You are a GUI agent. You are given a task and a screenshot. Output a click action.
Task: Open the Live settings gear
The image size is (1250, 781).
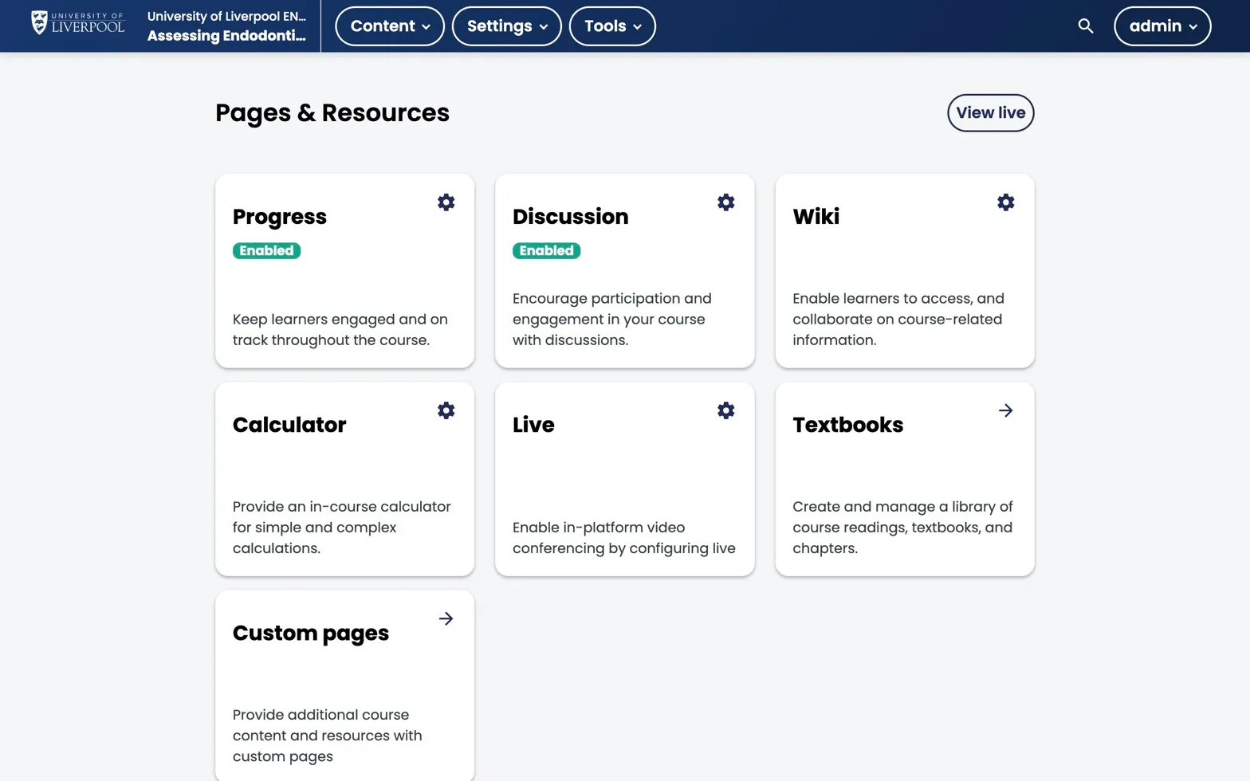point(726,410)
